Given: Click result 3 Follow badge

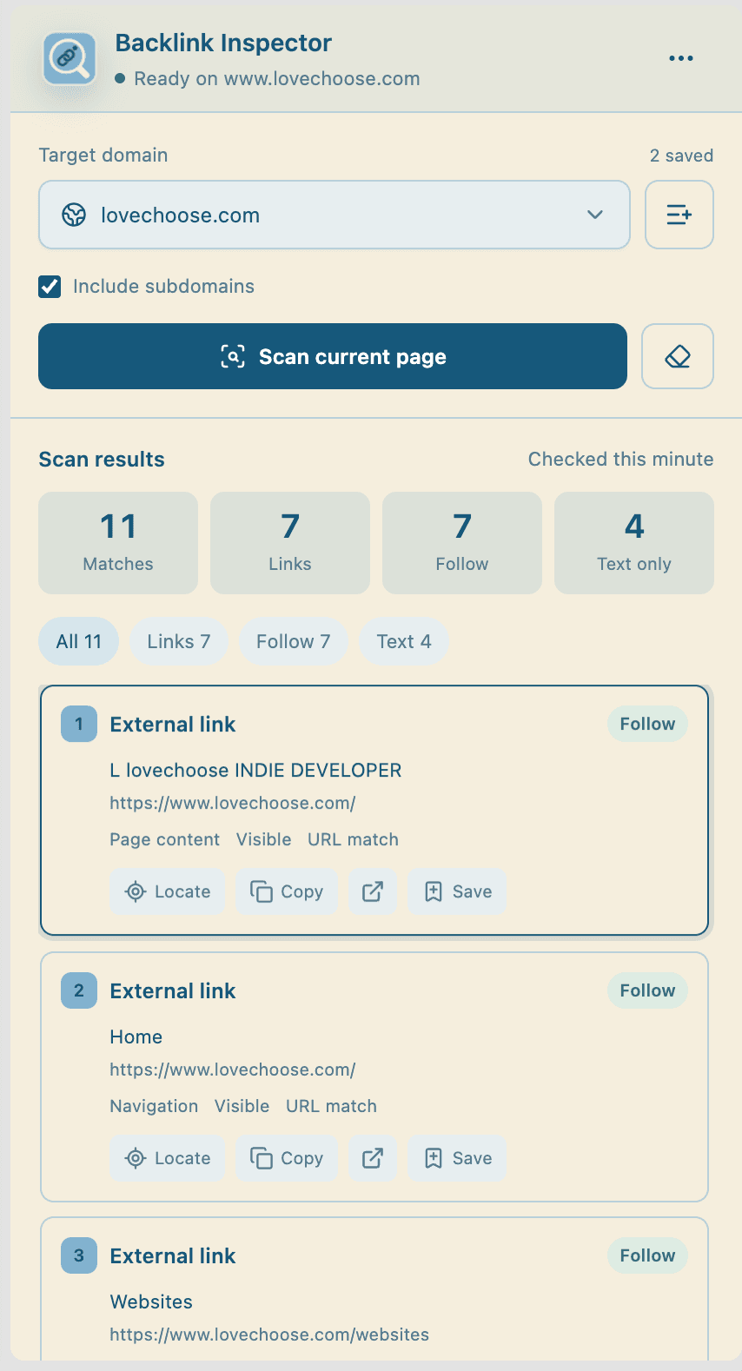Looking at the screenshot, I should [647, 1255].
